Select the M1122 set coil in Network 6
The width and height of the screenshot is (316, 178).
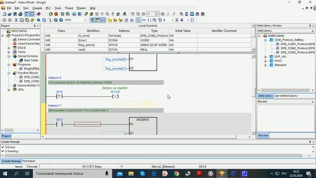115,96
